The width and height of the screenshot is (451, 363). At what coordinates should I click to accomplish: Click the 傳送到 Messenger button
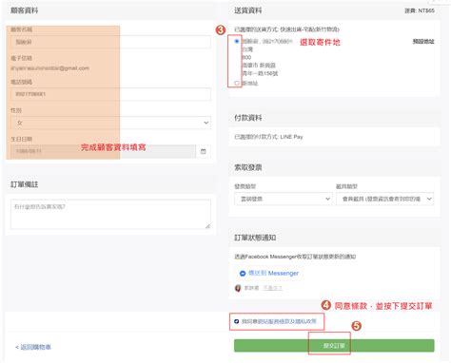point(269,273)
